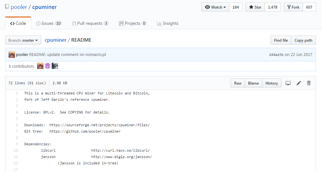Screen dimensions: 322x172
Task: Click the second contributor purple avatar
Action: [48, 66]
